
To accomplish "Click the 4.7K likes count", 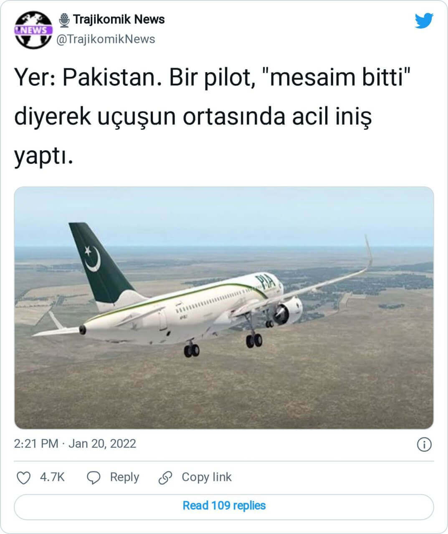I will click(x=52, y=477).
